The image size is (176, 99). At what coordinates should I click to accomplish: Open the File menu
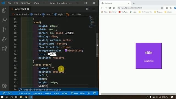coord(10,3)
